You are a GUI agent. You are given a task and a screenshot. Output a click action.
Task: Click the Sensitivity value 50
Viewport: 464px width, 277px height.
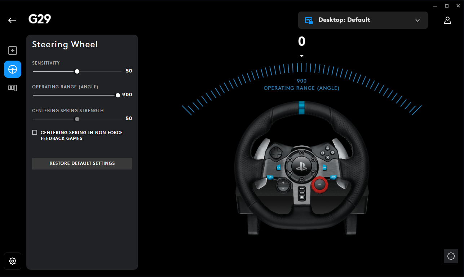129,71
